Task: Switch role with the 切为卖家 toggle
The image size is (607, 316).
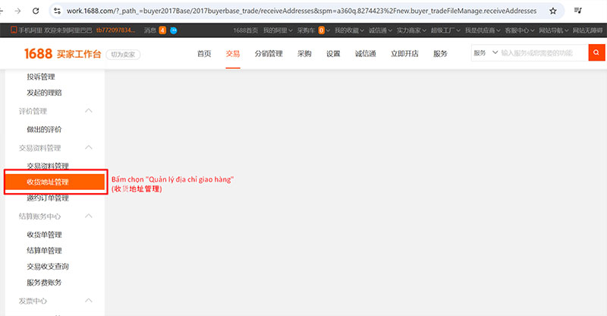Action: pos(120,55)
